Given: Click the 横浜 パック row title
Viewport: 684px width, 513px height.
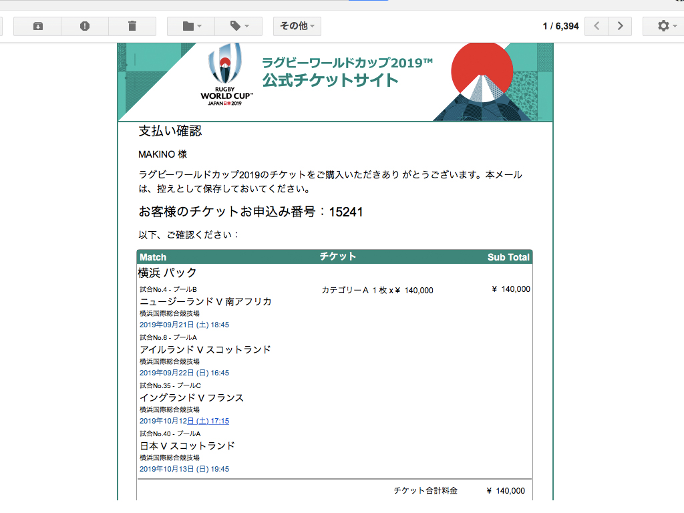Looking at the screenshot, I should pos(168,273).
